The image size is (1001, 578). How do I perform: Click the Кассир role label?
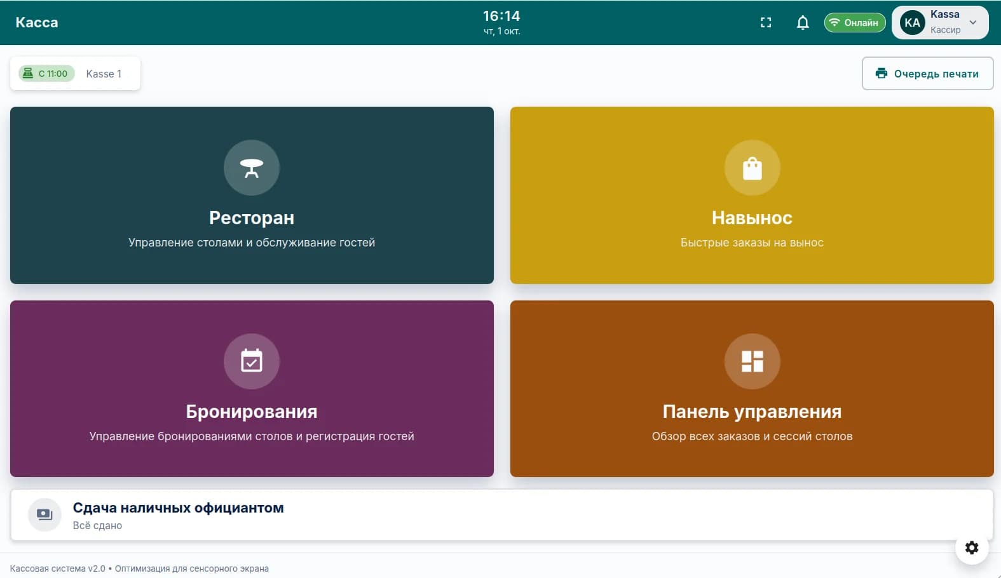tap(946, 30)
